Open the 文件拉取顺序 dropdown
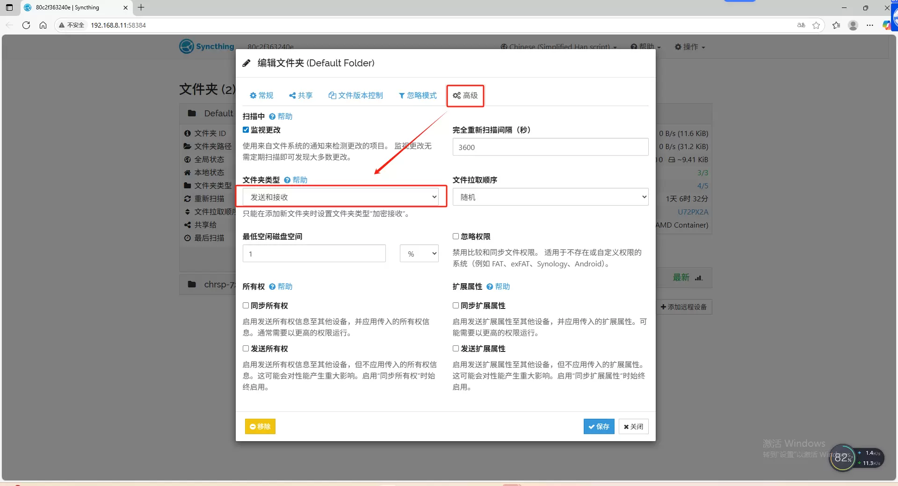This screenshot has width=898, height=486. coord(550,197)
